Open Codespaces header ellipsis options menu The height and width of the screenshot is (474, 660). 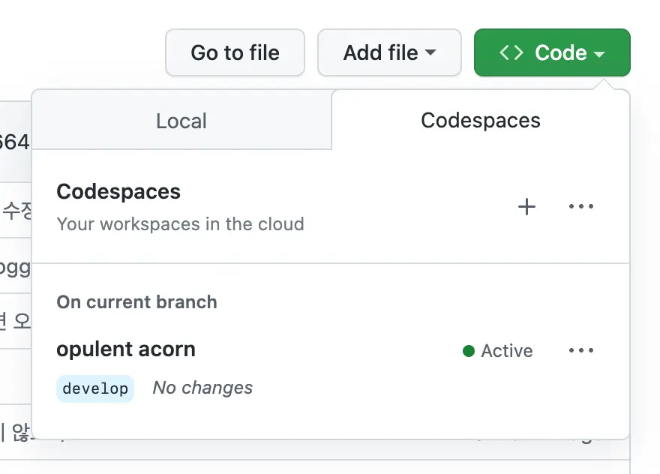pyautogui.click(x=581, y=207)
